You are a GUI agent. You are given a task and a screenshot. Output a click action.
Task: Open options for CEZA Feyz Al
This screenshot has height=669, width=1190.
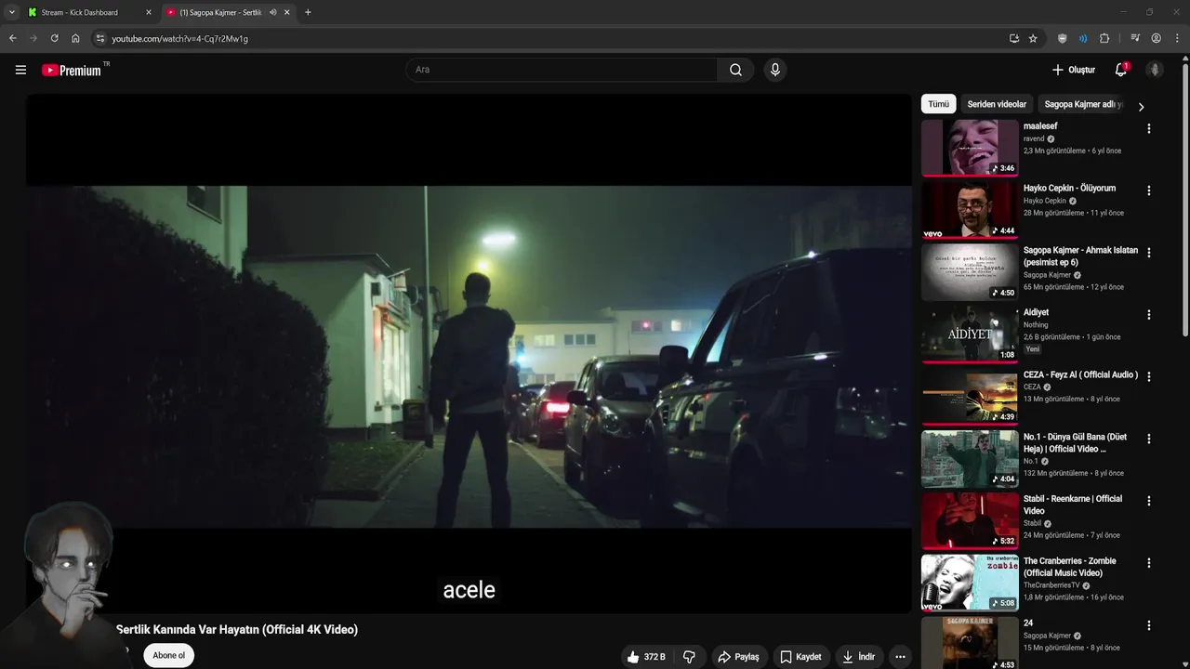1149,377
